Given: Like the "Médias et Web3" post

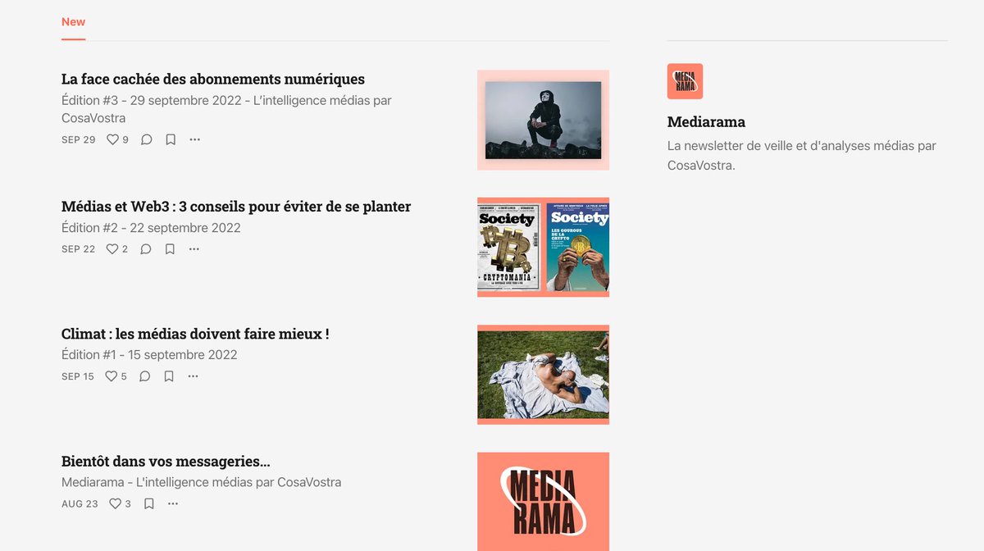Looking at the screenshot, I should 117,249.
